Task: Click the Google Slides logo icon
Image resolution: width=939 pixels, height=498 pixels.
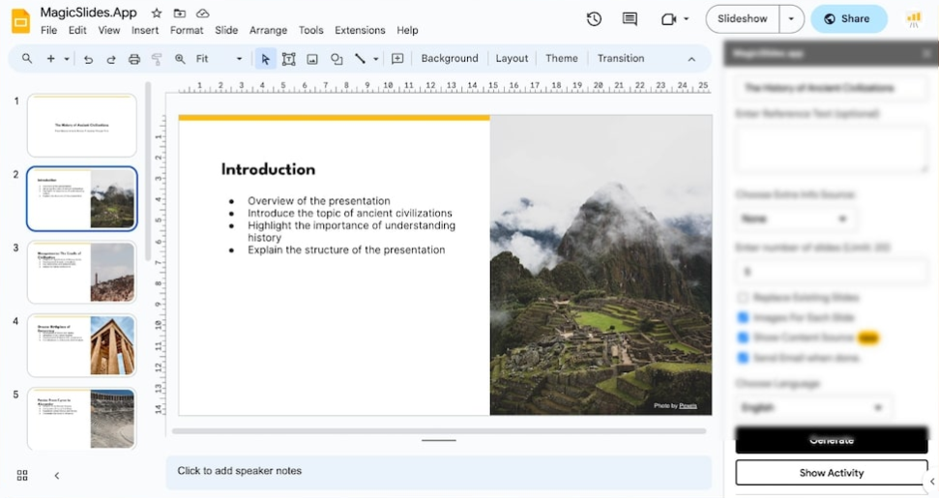Action: pyautogui.click(x=21, y=21)
